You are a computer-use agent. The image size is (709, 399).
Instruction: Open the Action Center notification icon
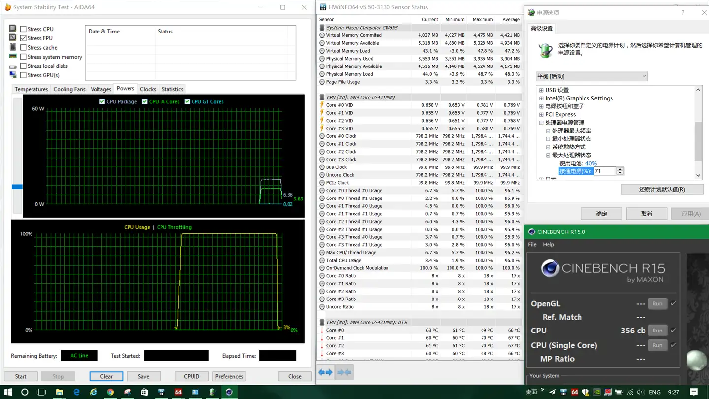coord(694,392)
